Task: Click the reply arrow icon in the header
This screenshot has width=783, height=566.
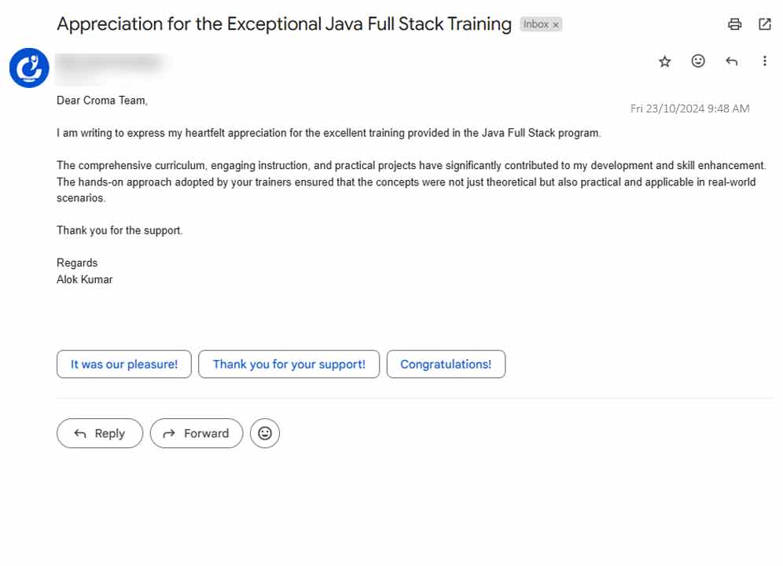Action: (x=732, y=61)
